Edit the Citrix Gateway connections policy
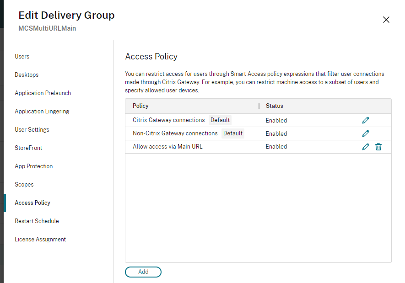This screenshot has width=405, height=283. [x=365, y=120]
